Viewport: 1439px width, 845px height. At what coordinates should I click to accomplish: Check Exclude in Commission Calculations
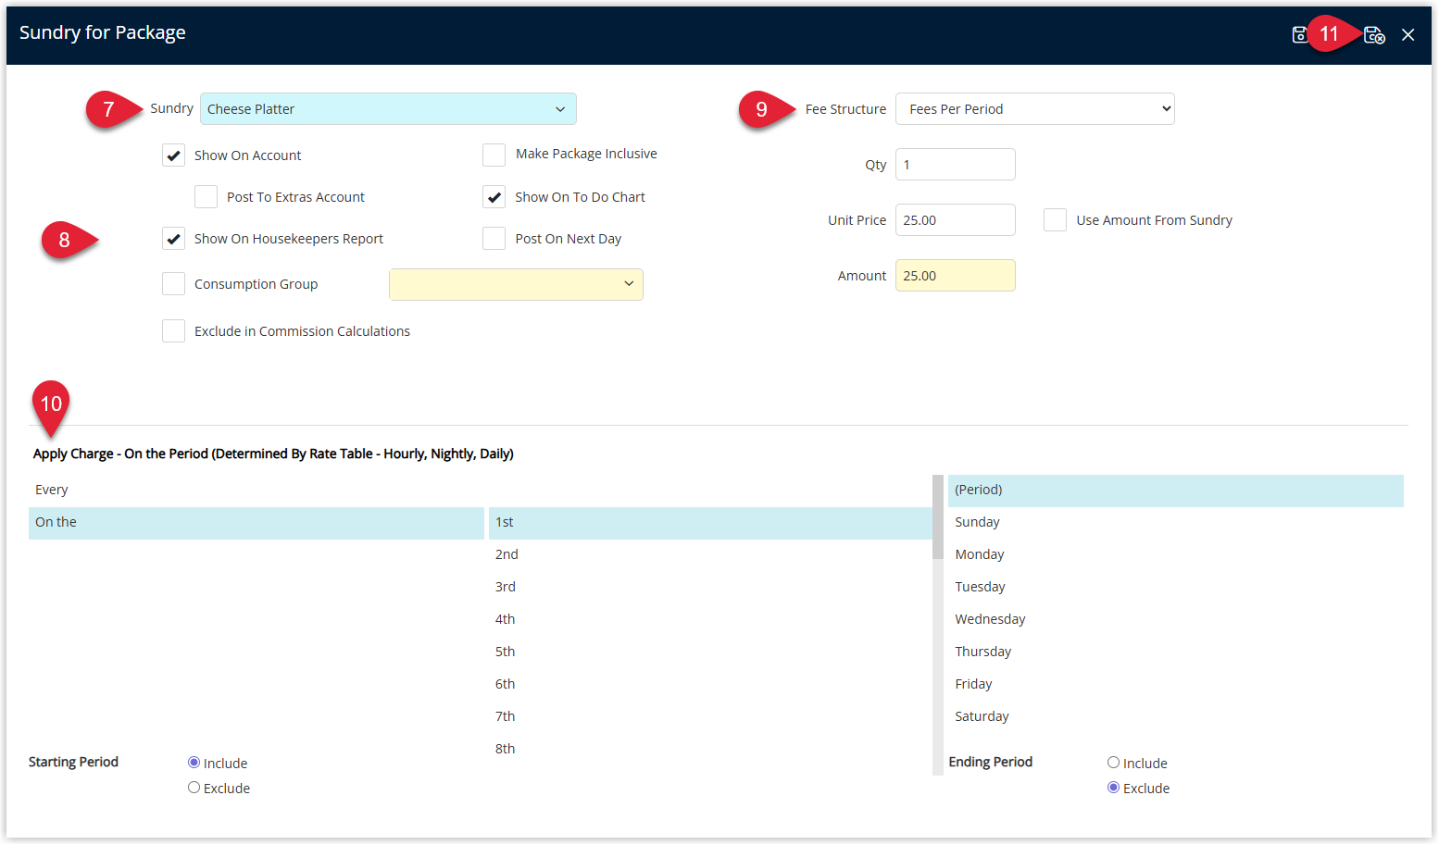173,330
